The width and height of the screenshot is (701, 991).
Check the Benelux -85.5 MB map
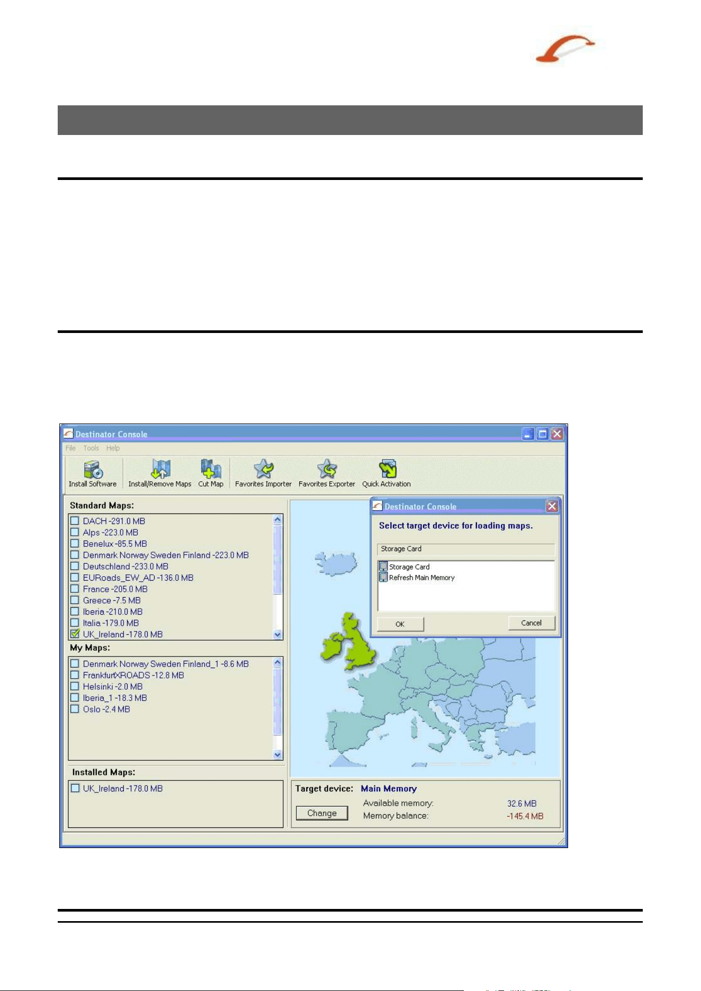75,544
